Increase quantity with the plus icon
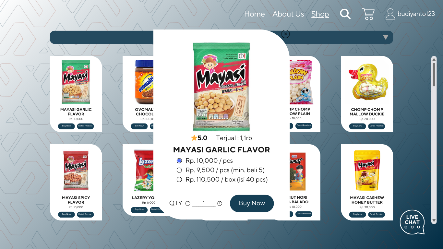 click(x=220, y=203)
